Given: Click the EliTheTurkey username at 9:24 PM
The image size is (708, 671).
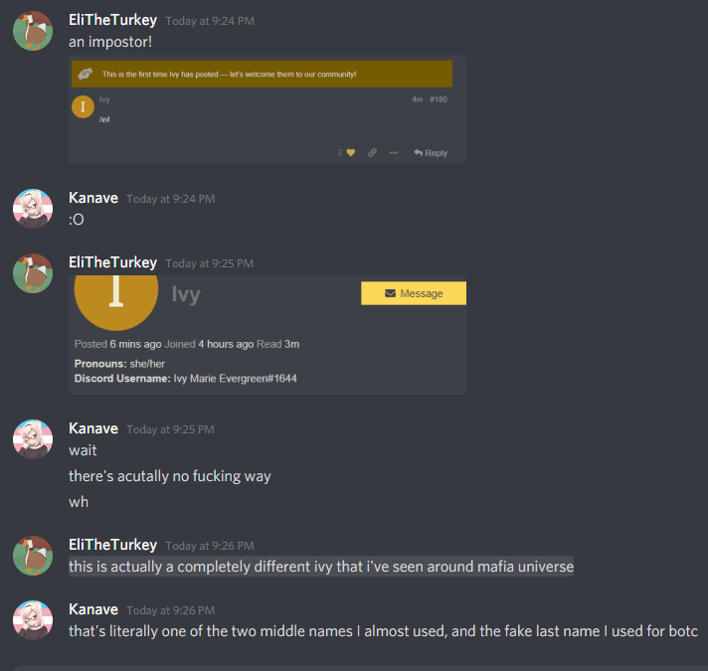Looking at the screenshot, I should click(x=113, y=20).
